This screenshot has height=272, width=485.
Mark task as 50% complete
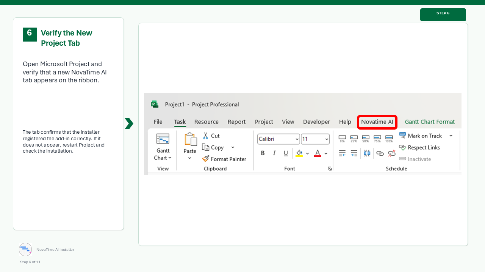[366, 139]
